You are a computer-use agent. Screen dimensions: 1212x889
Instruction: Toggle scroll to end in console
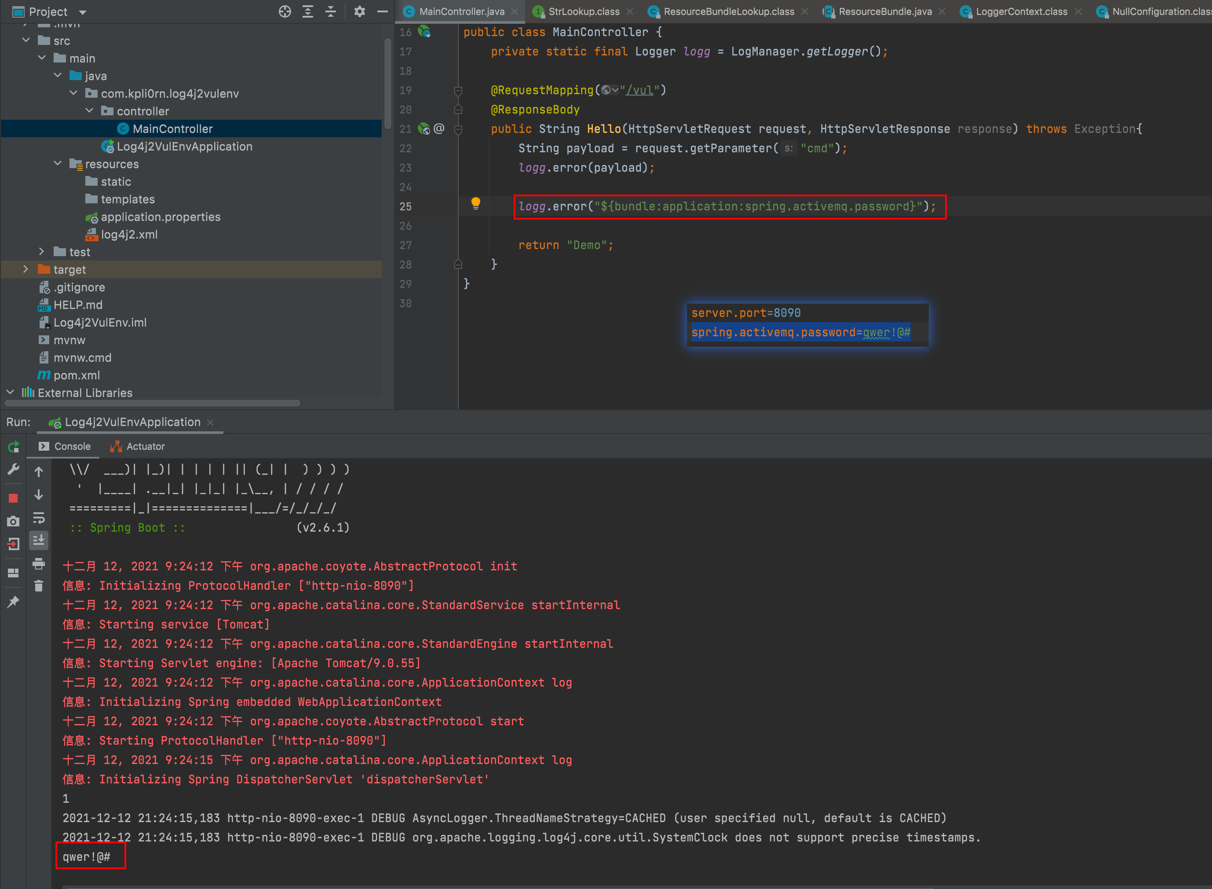pyautogui.click(x=39, y=540)
